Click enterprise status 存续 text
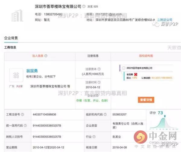Image resolution: width=181 pixels, height=152 pixels. 92,100
